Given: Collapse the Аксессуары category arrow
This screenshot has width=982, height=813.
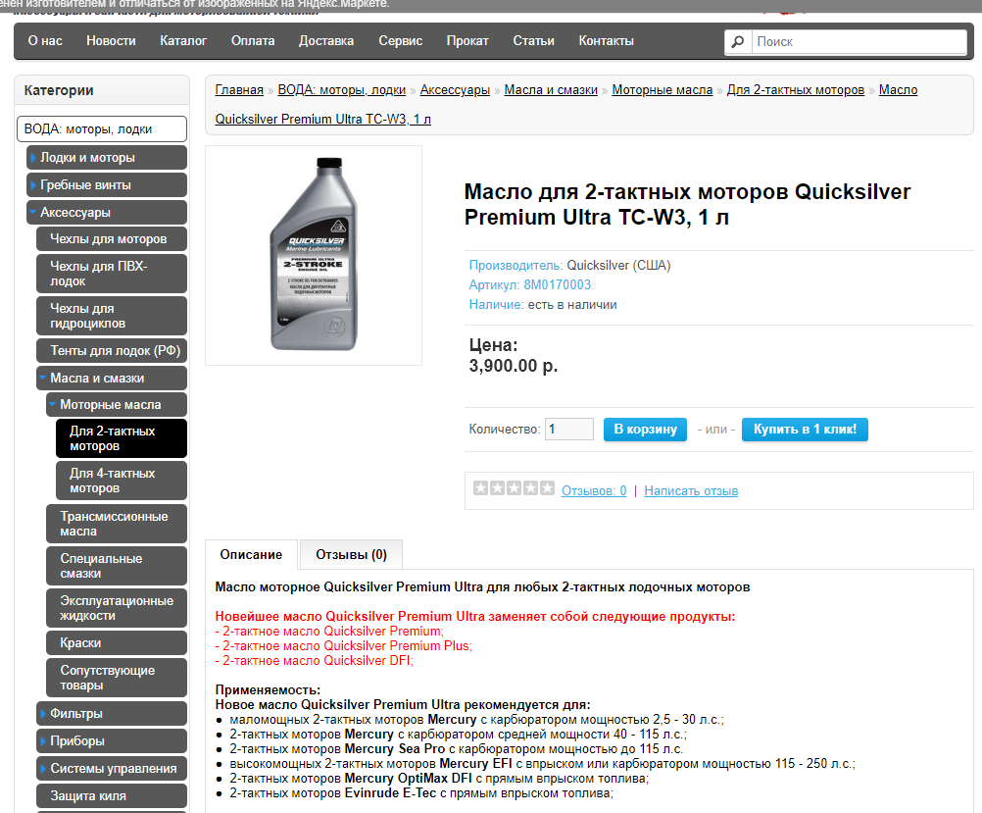Looking at the screenshot, I should [33, 213].
